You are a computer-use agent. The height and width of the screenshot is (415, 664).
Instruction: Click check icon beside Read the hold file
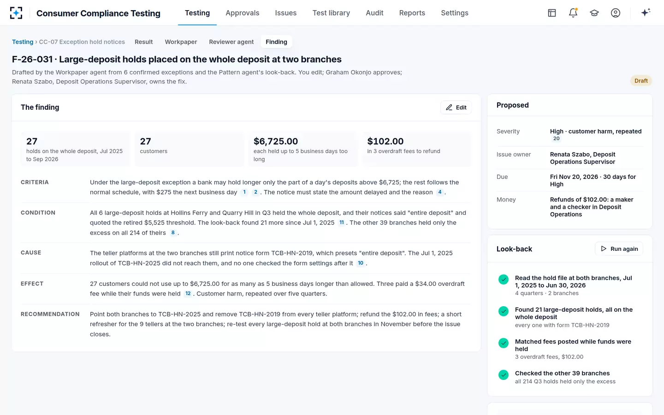pyautogui.click(x=504, y=279)
